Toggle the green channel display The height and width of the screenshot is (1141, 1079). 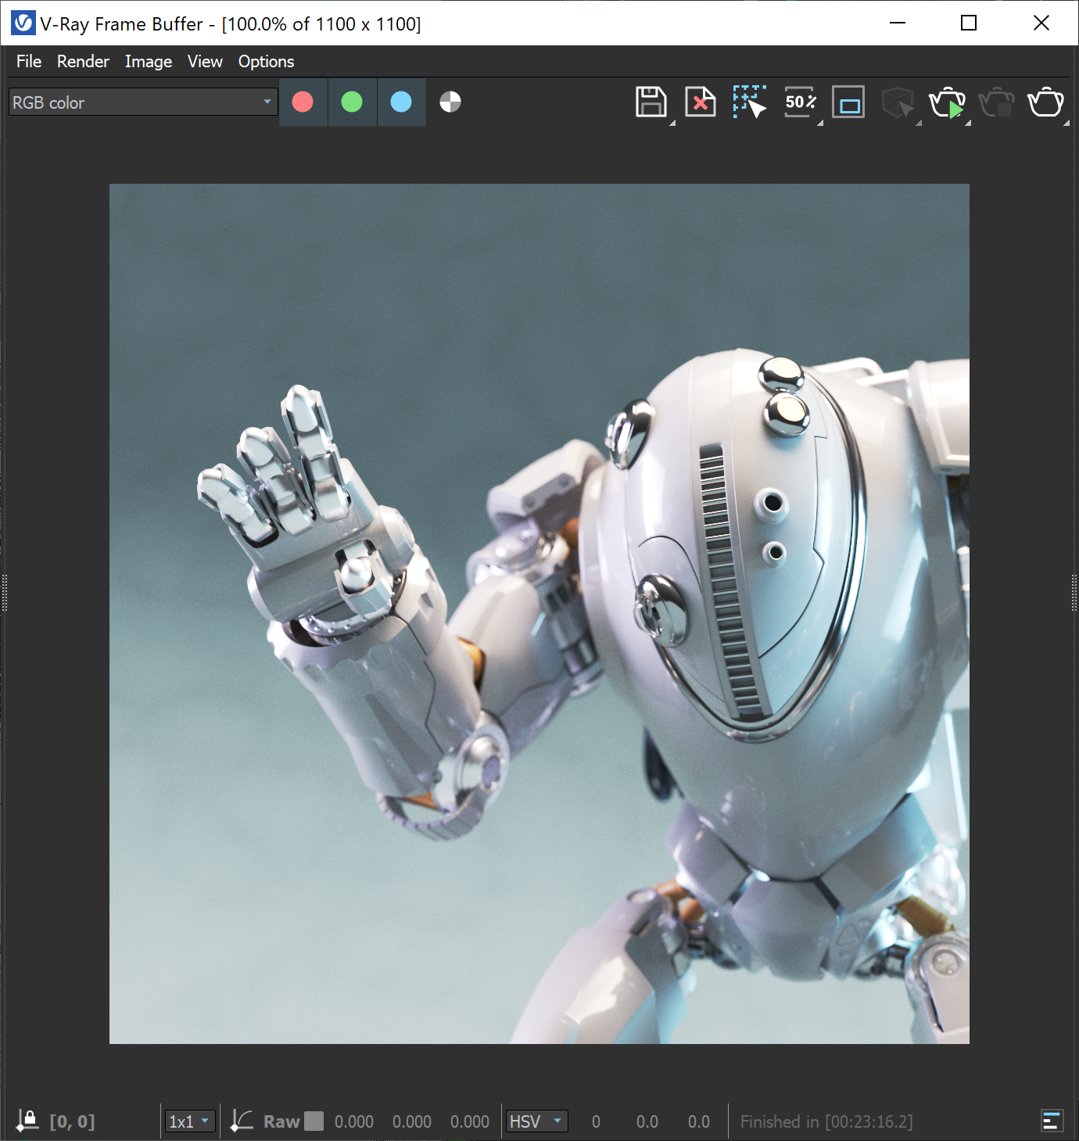[352, 102]
